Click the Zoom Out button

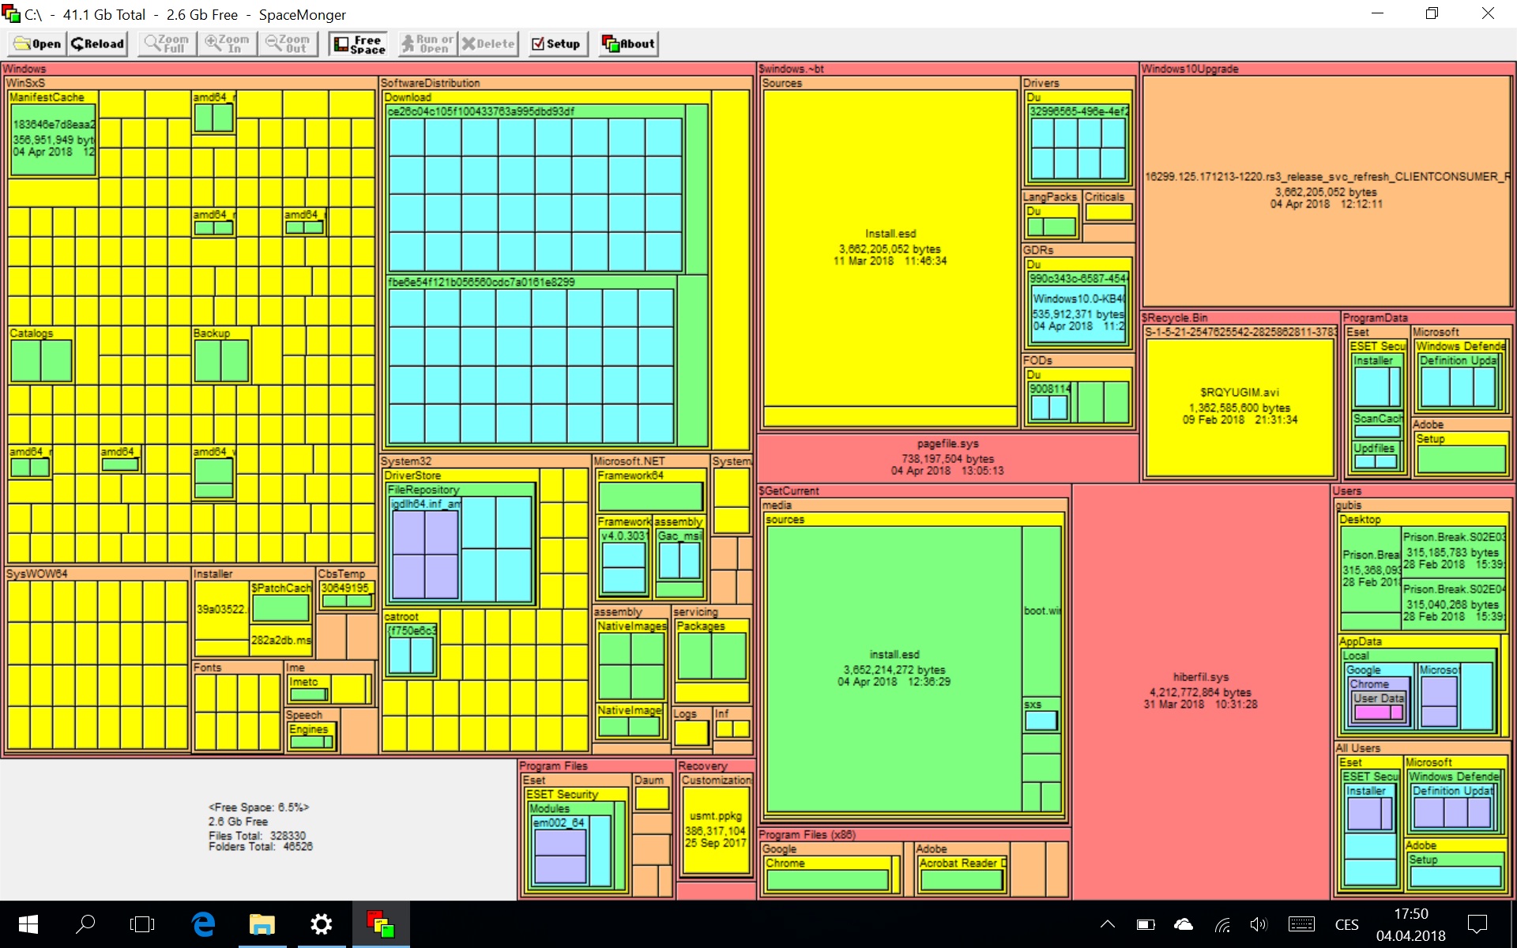click(289, 44)
